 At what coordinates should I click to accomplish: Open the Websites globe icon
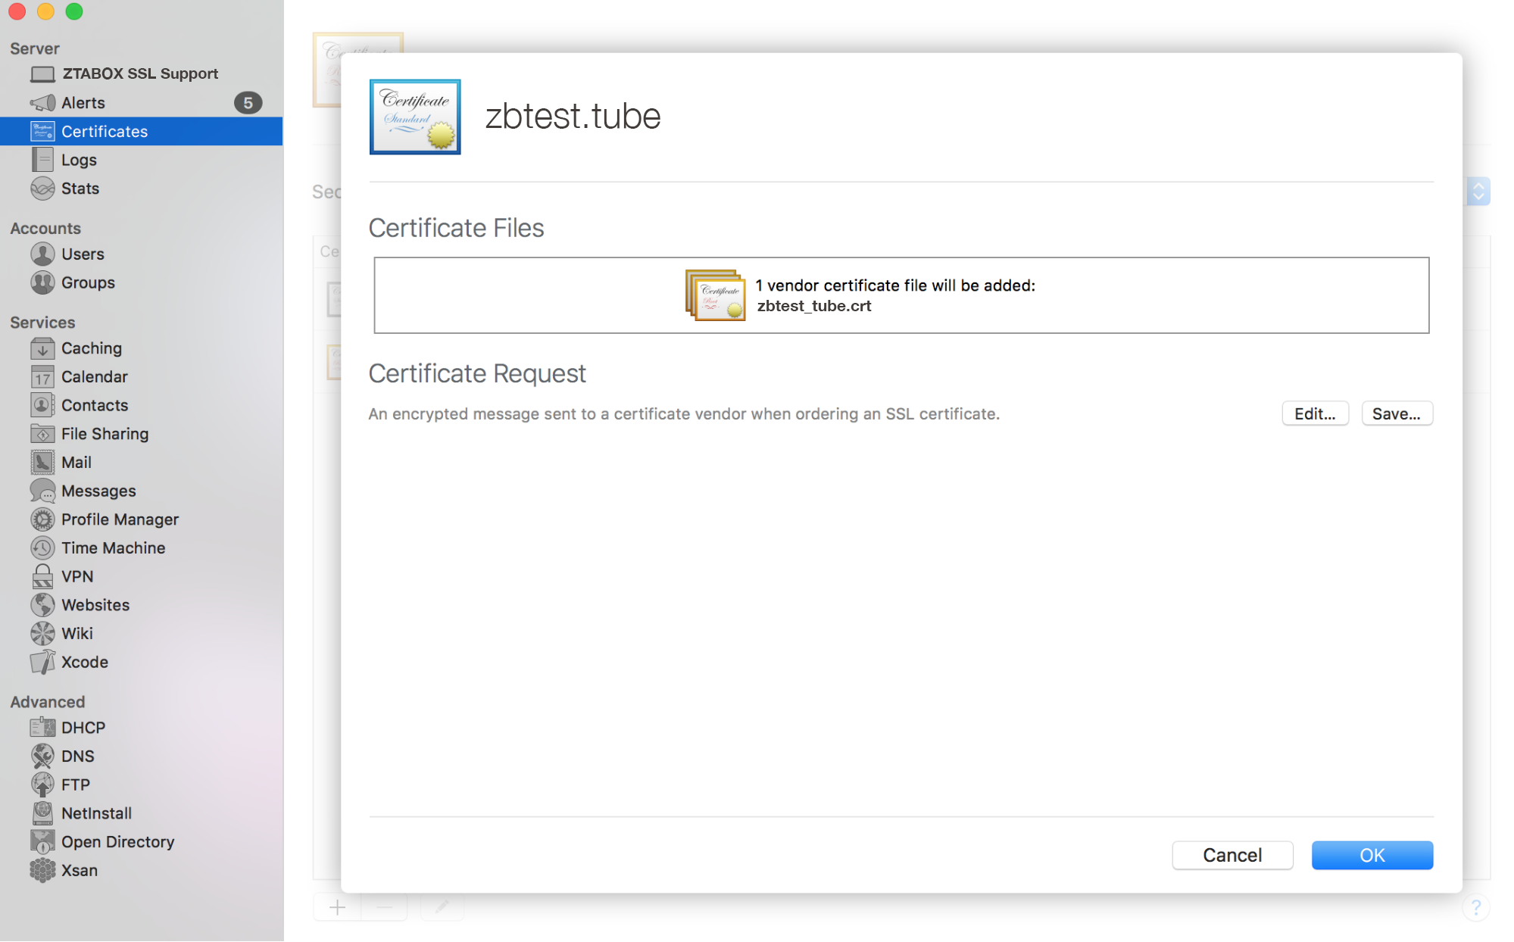(x=42, y=605)
